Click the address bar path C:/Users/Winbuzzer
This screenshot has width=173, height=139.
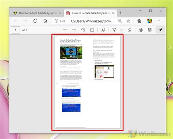tap(92, 21)
